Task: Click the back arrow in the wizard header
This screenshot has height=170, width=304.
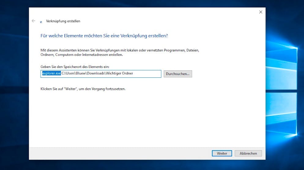Action: pos(34,21)
